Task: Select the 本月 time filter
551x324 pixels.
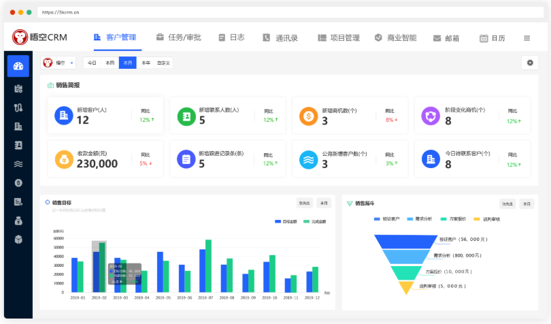Action: (128, 63)
